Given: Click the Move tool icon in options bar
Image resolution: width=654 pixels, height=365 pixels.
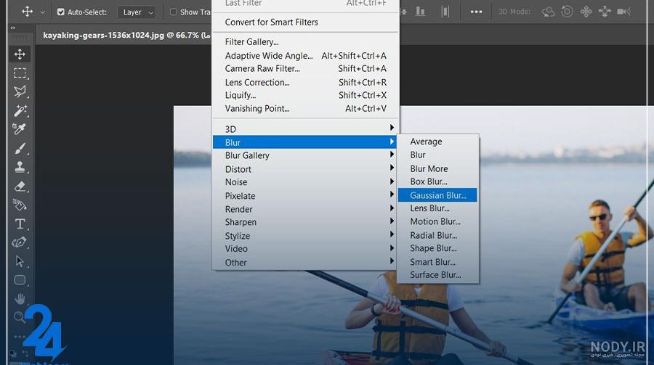Looking at the screenshot, I should [27, 12].
